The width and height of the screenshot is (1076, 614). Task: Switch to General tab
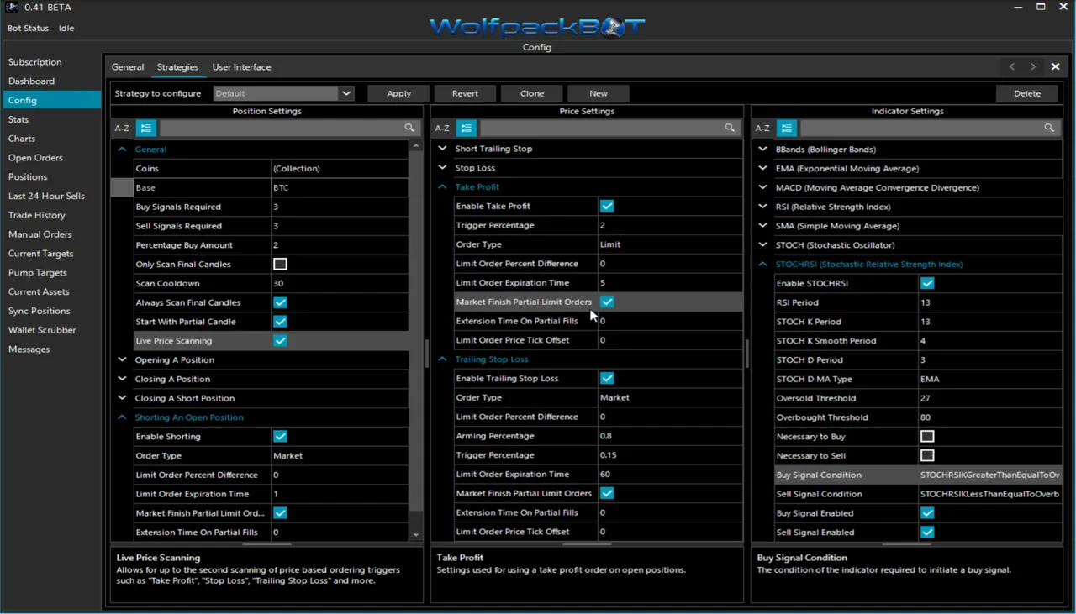(128, 67)
